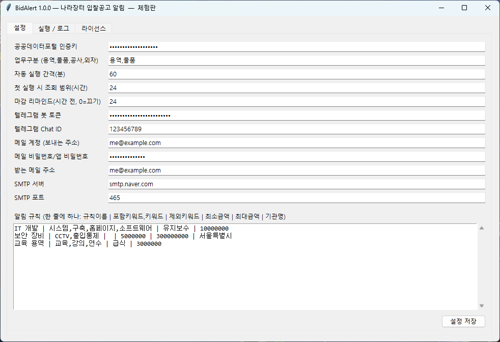Viewport: 500px width, 342px height.
Task: Select the 자동 실행 간격(분) input
Action: [x=296, y=74]
